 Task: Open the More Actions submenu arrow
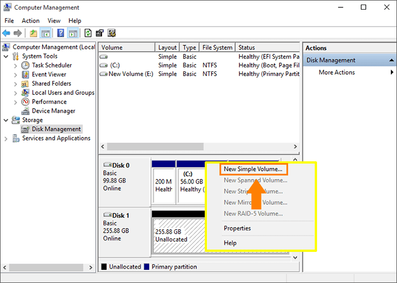(392, 72)
